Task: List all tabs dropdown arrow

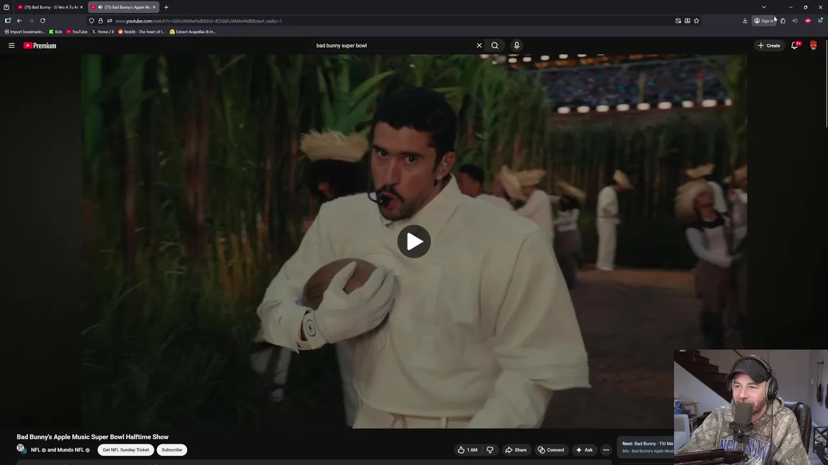Action: [x=764, y=7]
